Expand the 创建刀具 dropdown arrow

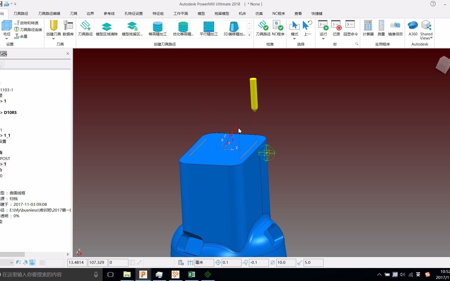tap(54, 39)
